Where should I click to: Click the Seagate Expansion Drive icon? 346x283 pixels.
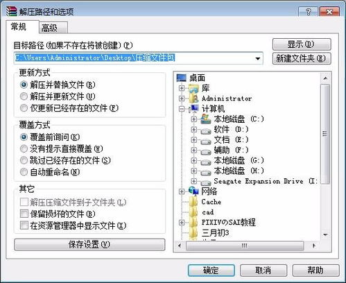tap(205, 183)
